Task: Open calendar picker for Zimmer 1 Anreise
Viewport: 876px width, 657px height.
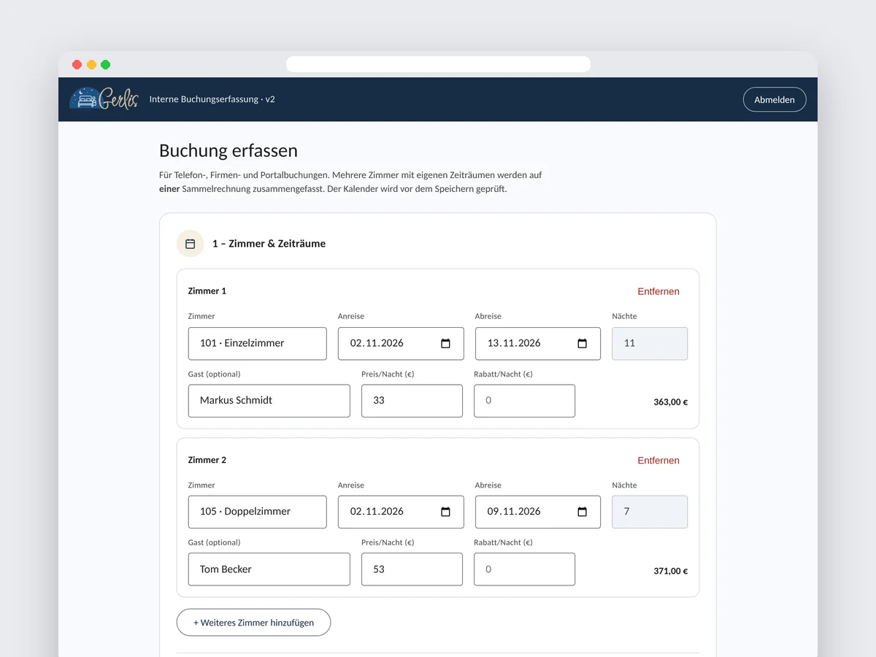Action: click(445, 344)
